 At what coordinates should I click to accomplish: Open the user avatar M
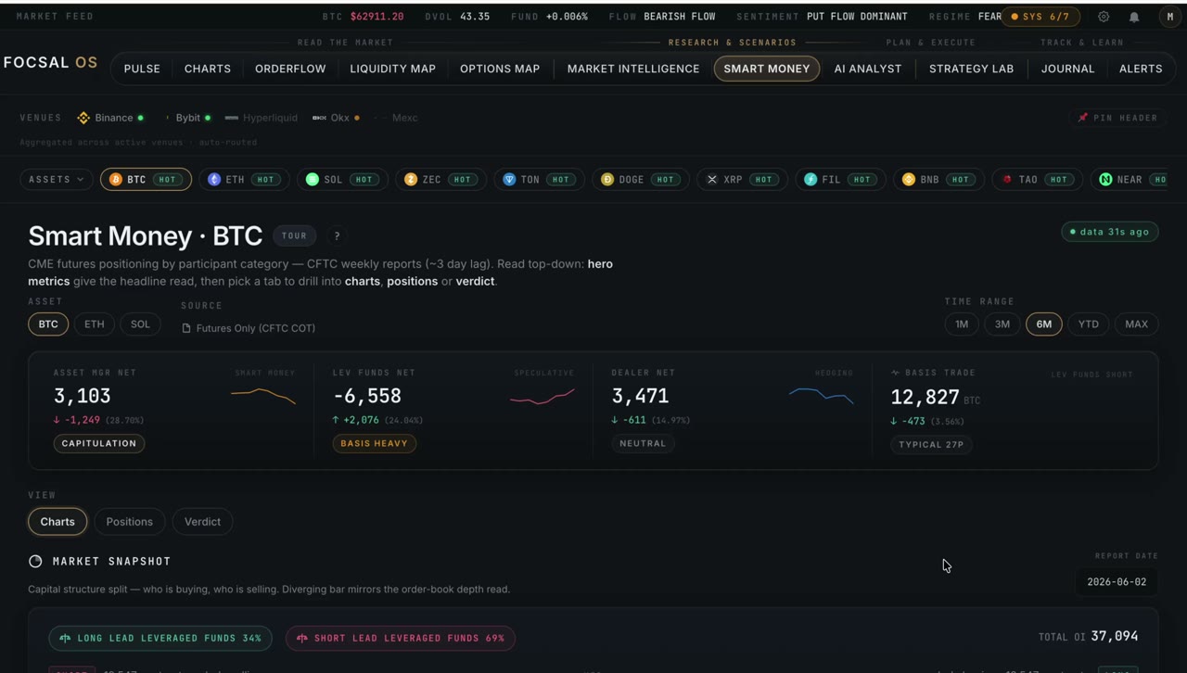click(x=1169, y=17)
